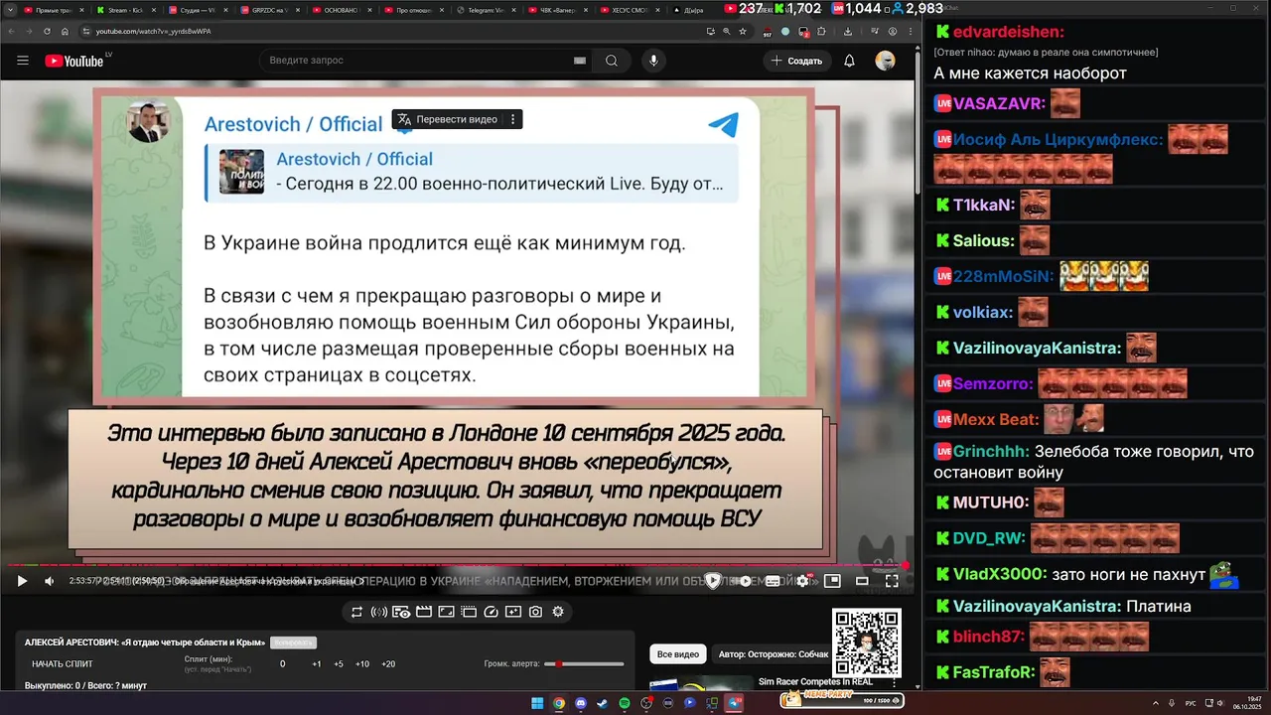The height and width of the screenshot is (715, 1271).
Task: Click the loop icon in the extension toolbar
Action: (x=357, y=612)
